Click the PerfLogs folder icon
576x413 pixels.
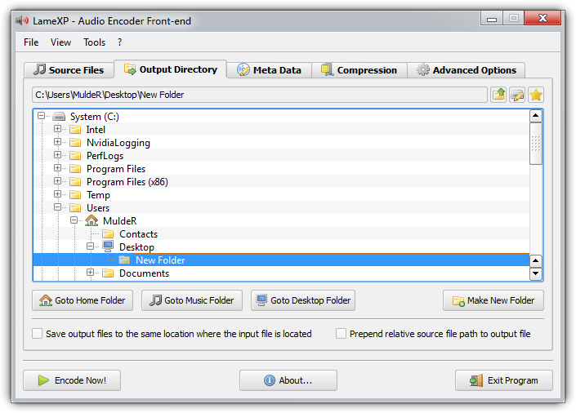[x=75, y=156]
